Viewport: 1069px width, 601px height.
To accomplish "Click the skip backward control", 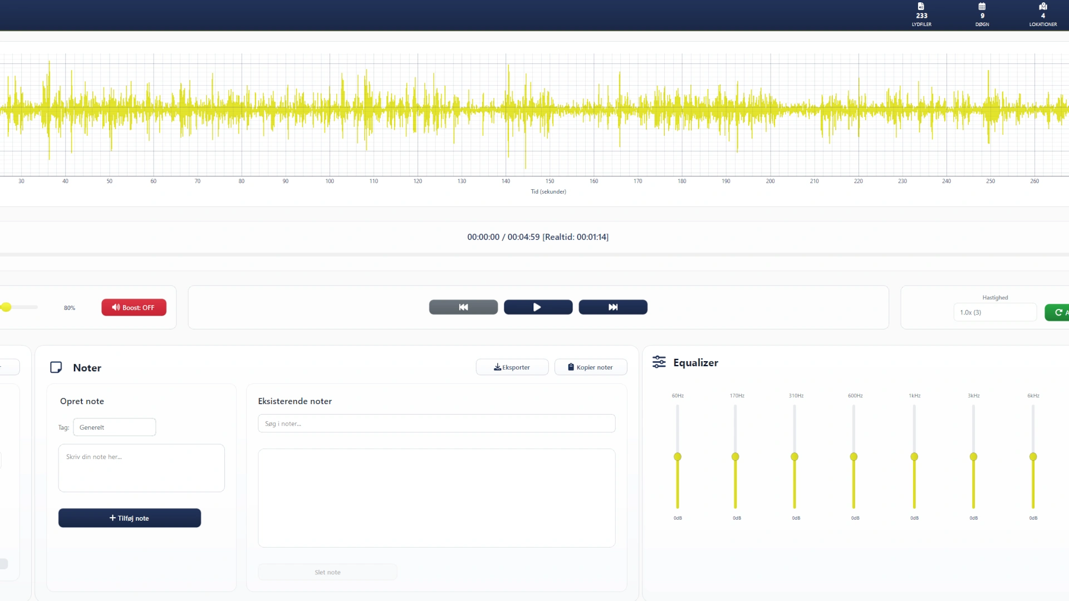I will coord(463,307).
